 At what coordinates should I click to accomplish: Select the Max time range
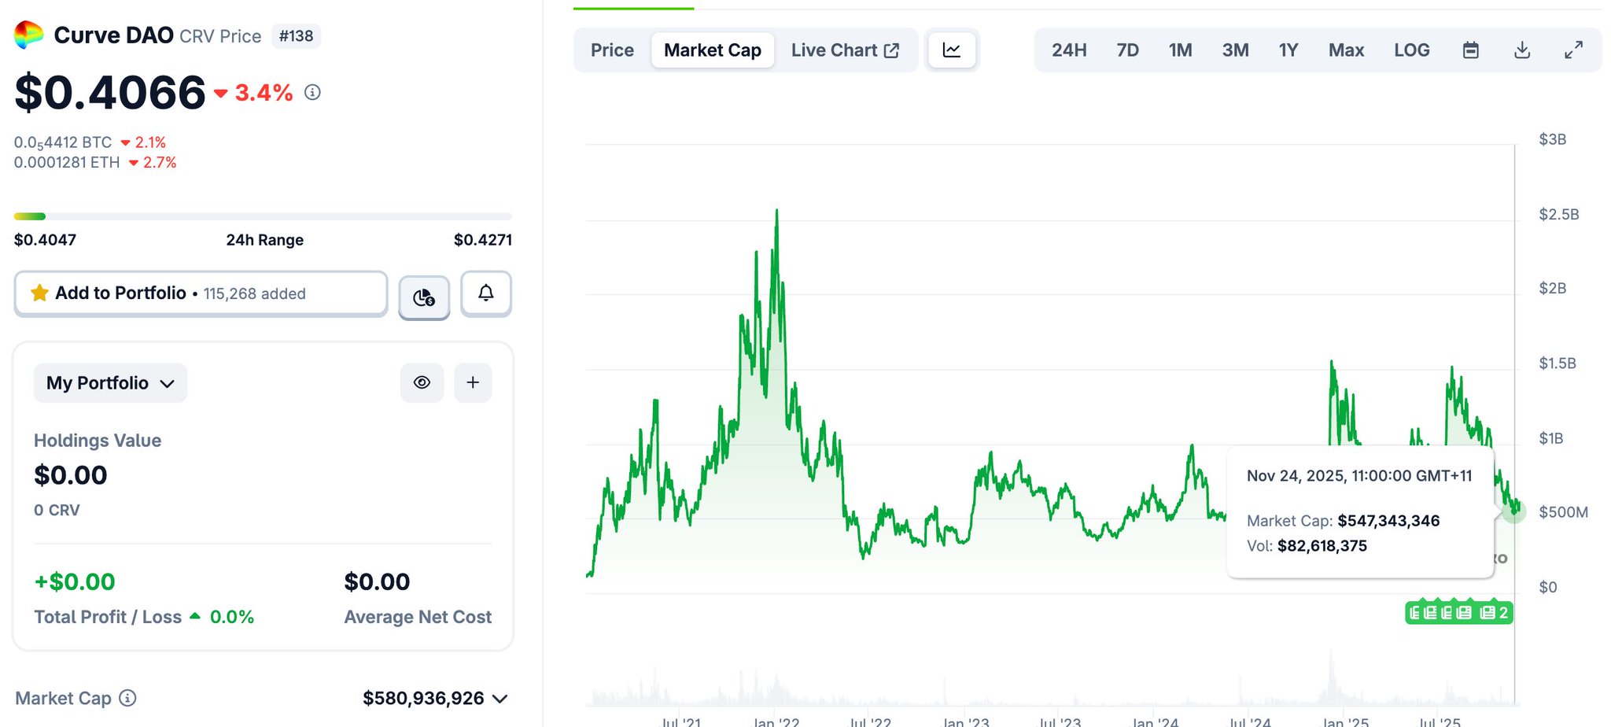[1346, 50]
